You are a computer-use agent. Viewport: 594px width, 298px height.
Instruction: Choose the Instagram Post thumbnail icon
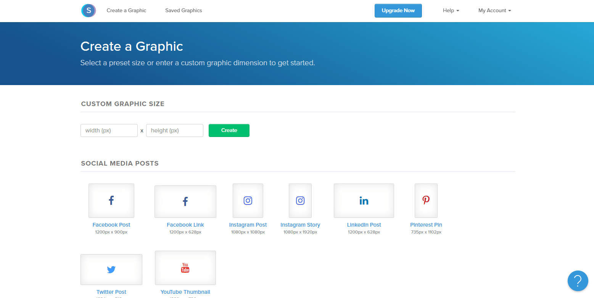click(248, 201)
